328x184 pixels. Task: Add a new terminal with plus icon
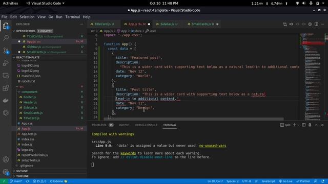[294, 125]
